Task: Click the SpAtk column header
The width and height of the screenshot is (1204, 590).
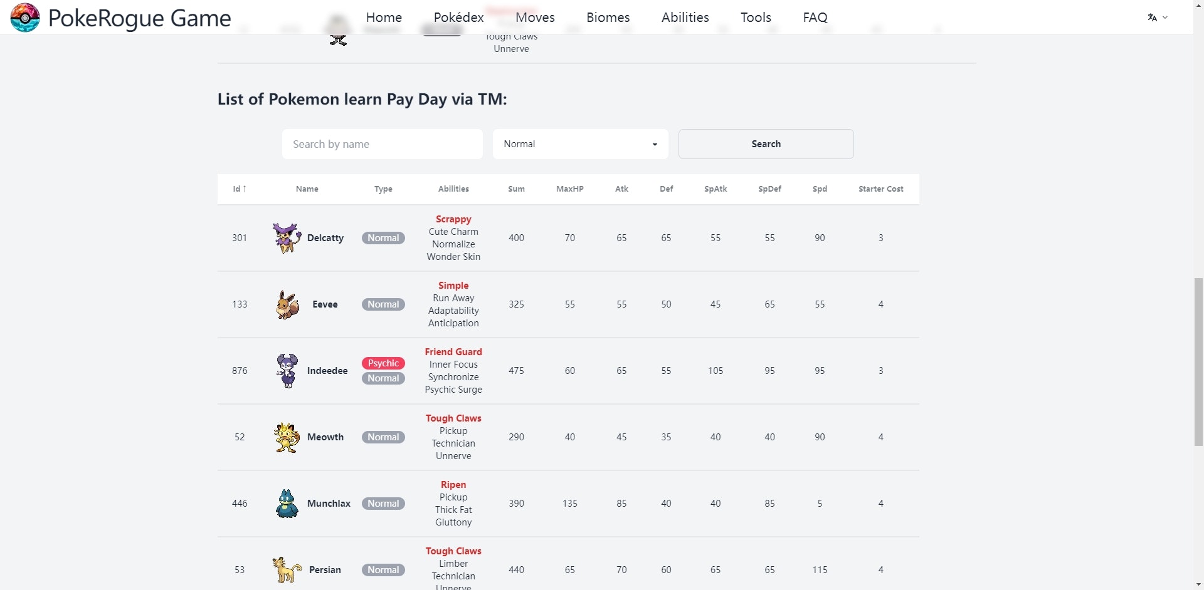Action: tap(716, 189)
